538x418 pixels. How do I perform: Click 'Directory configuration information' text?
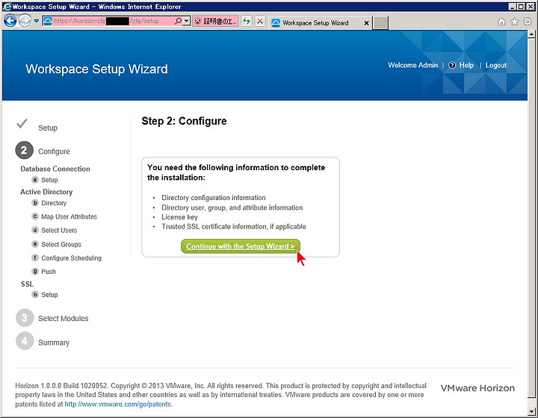[214, 198]
